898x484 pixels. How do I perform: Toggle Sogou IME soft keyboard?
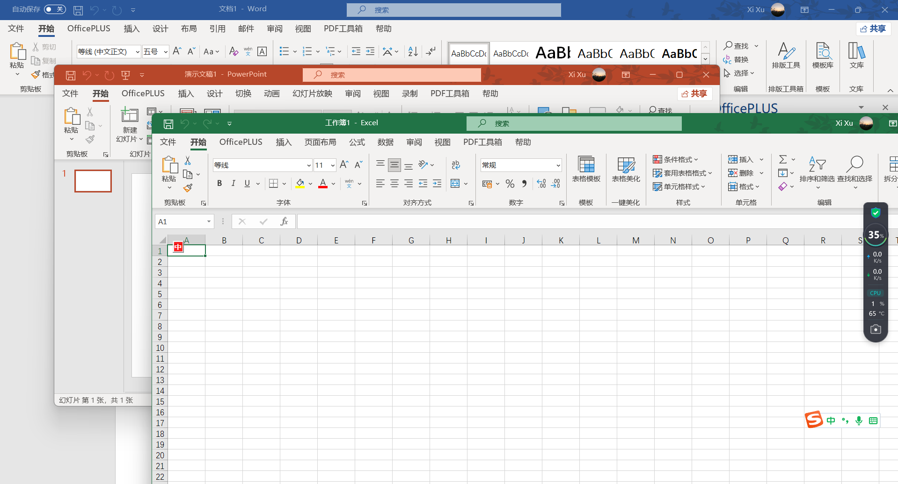tap(873, 420)
